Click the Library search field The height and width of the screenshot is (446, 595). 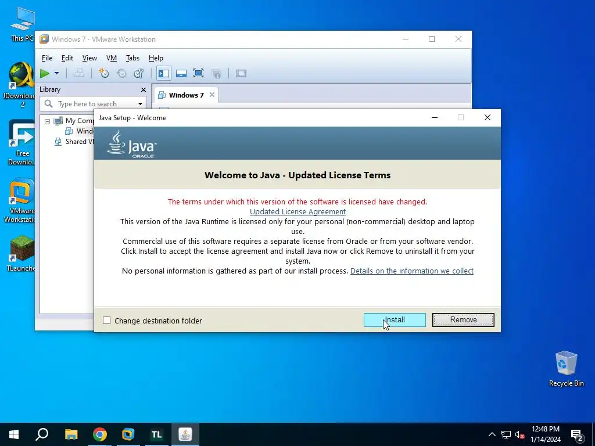[93, 103]
